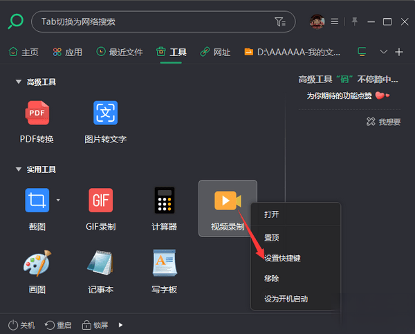Image resolution: width=415 pixels, height=334 pixels.
Task: Click the green search magnifier icon
Action: [x=16, y=21]
